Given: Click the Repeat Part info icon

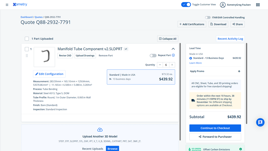Looking at the screenshot, I should 173,55.
